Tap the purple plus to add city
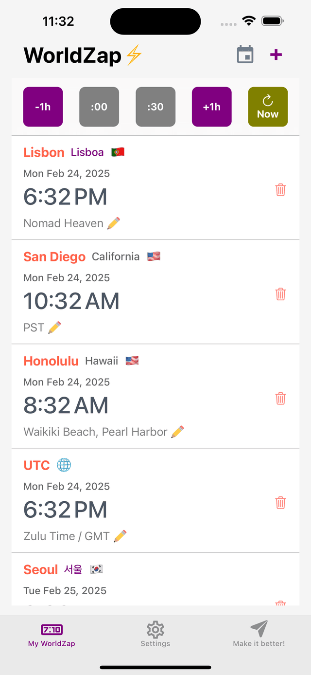 (276, 55)
